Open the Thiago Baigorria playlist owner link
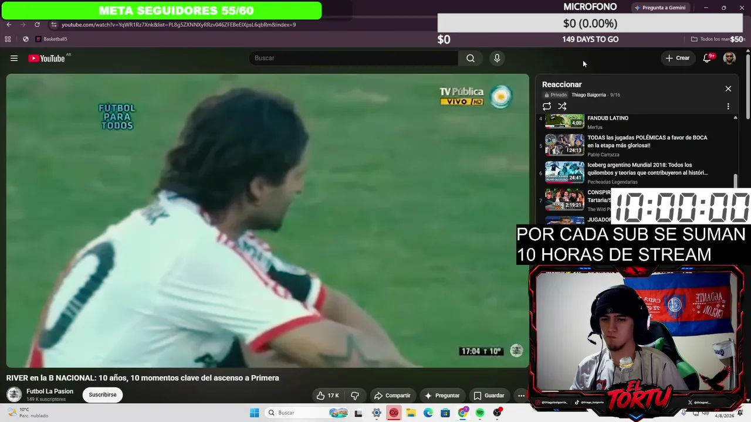Image resolution: width=751 pixels, height=422 pixels. click(588, 95)
